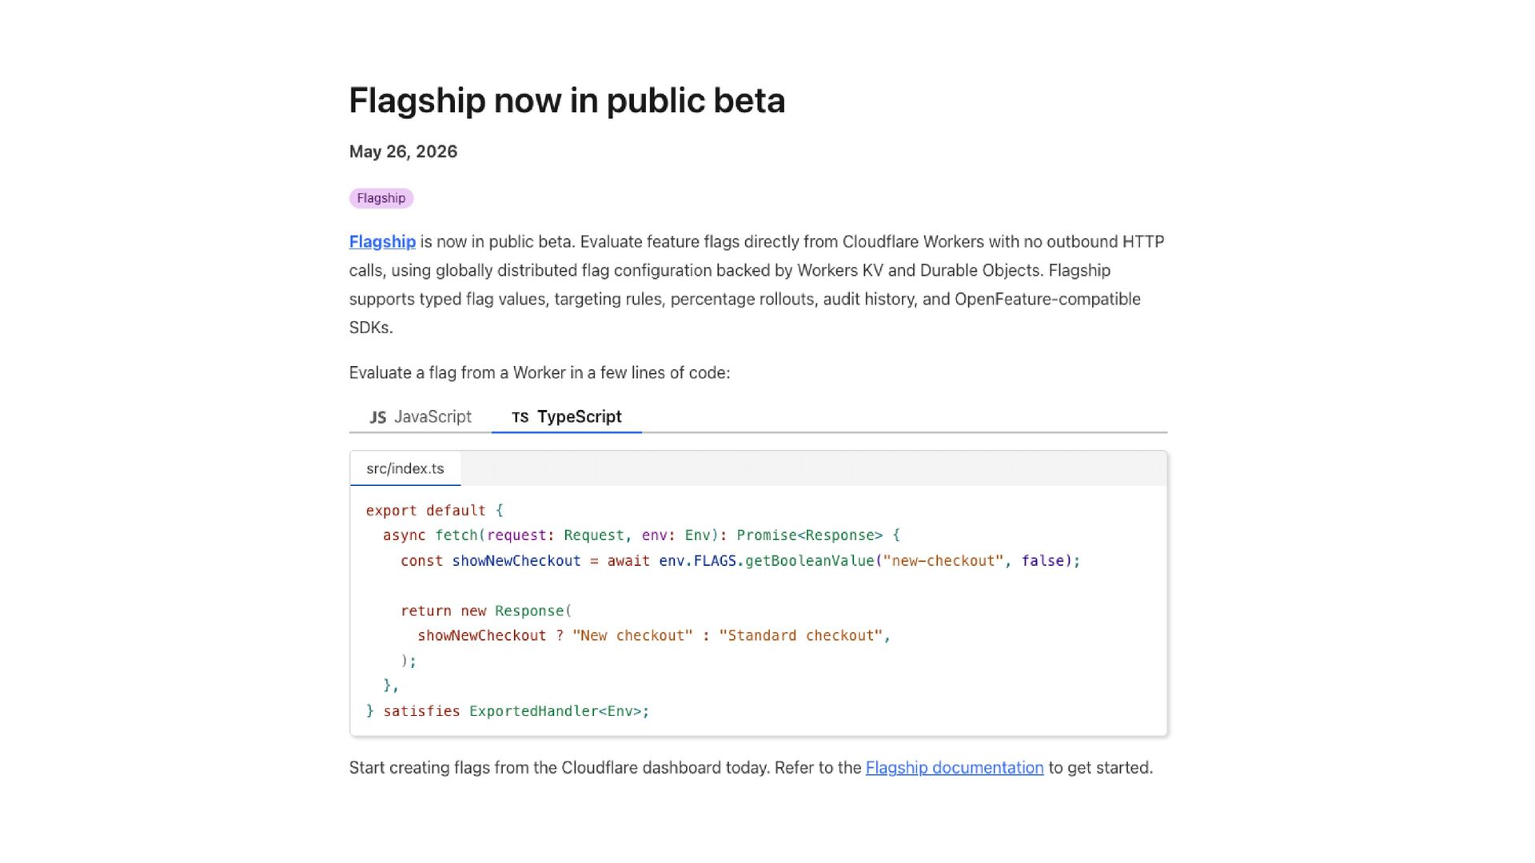Image resolution: width=1535 pixels, height=863 pixels.
Task: Click the code line starting "async fetch(request"
Action: coord(641,535)
